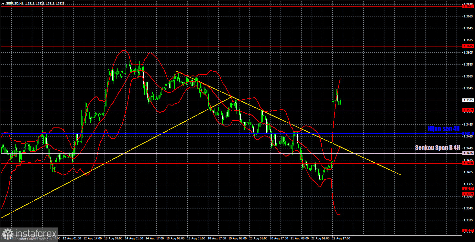Viewport: 475px width, 242px height.
Task: Click the Senkou Span B 4H label
Action: pyautogui.click(x=437, y=148)
